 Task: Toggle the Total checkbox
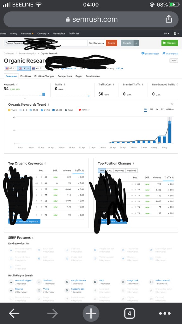click(66, 110)
